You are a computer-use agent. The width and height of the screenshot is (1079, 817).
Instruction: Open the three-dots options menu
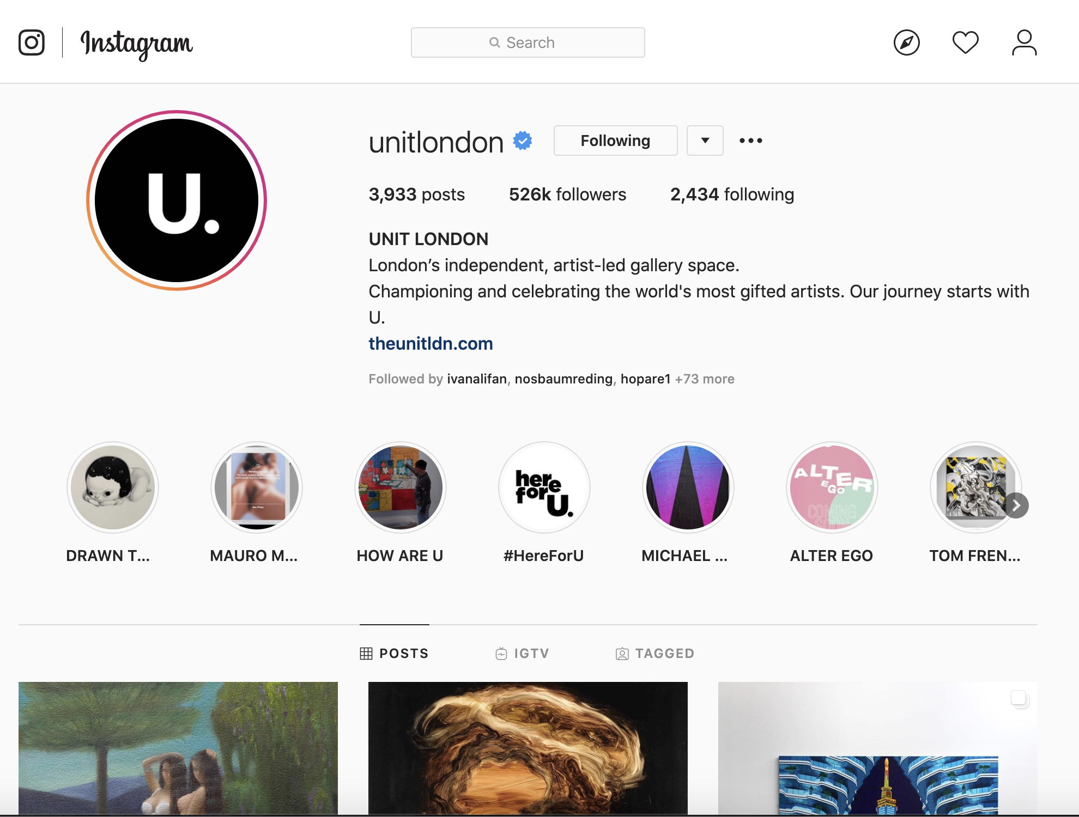751,141
